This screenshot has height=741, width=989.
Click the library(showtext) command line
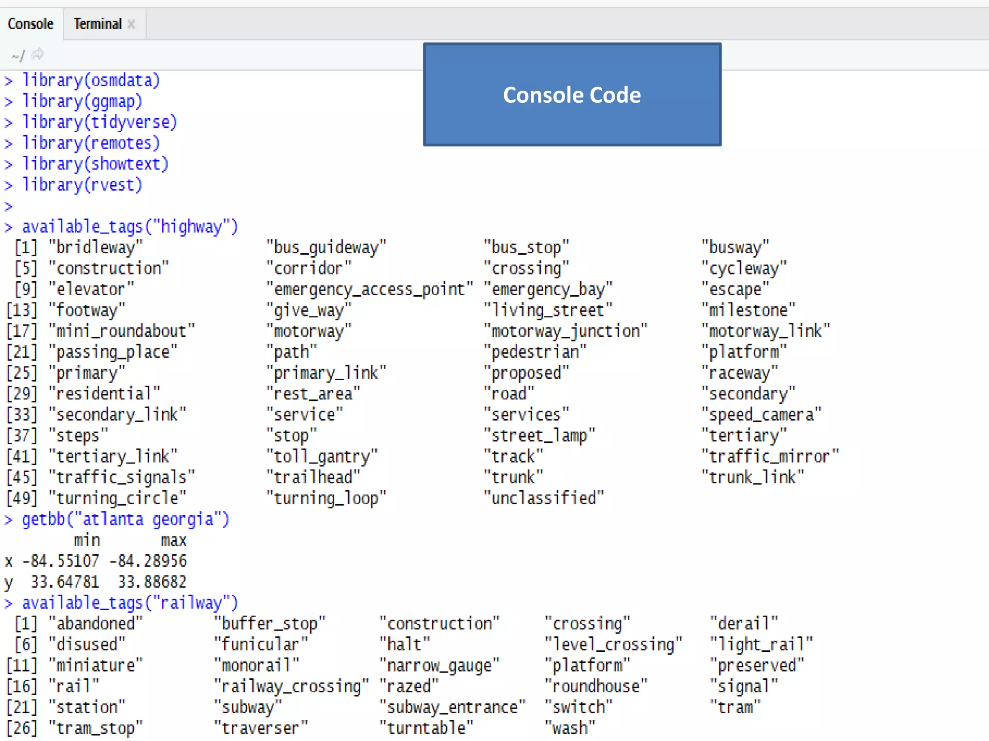coord(96,164)
